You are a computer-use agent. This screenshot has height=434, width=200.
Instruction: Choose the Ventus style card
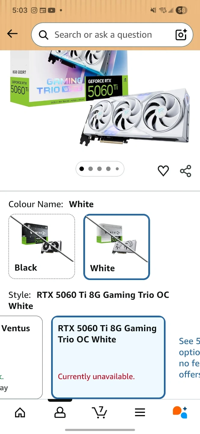click(21, 357)
